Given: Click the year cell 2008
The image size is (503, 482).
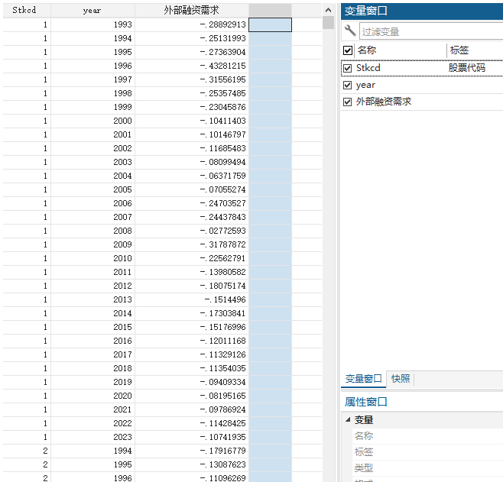Looking at the screenshot, I should click(92, 231).
